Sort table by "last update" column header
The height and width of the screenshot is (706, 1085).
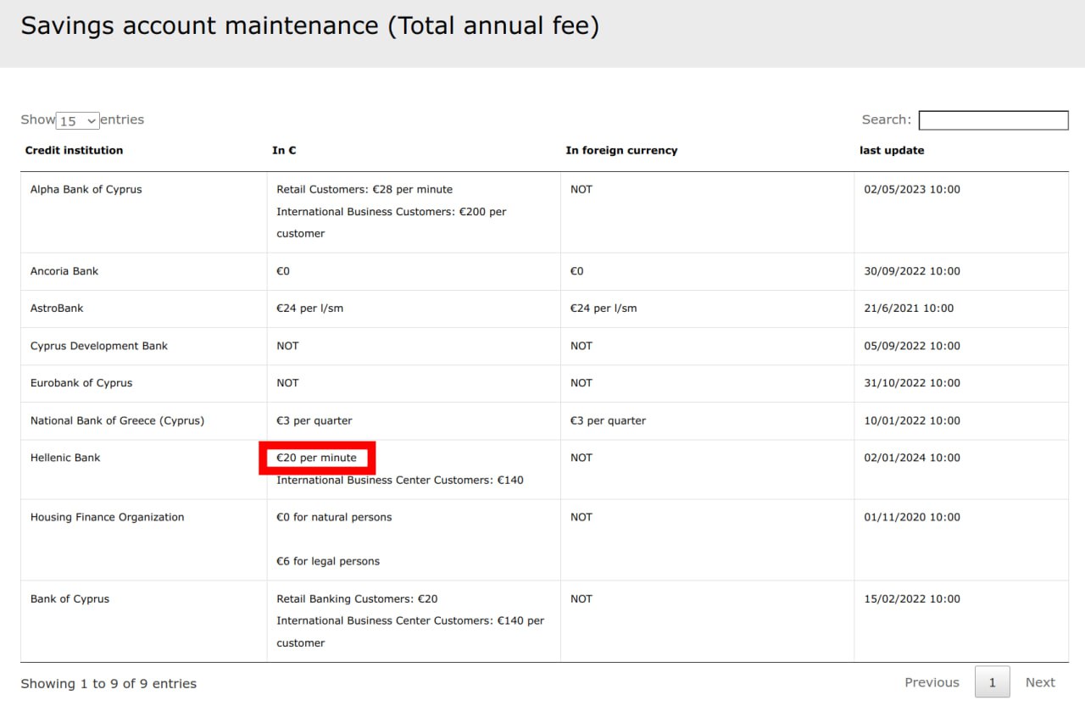892,150
